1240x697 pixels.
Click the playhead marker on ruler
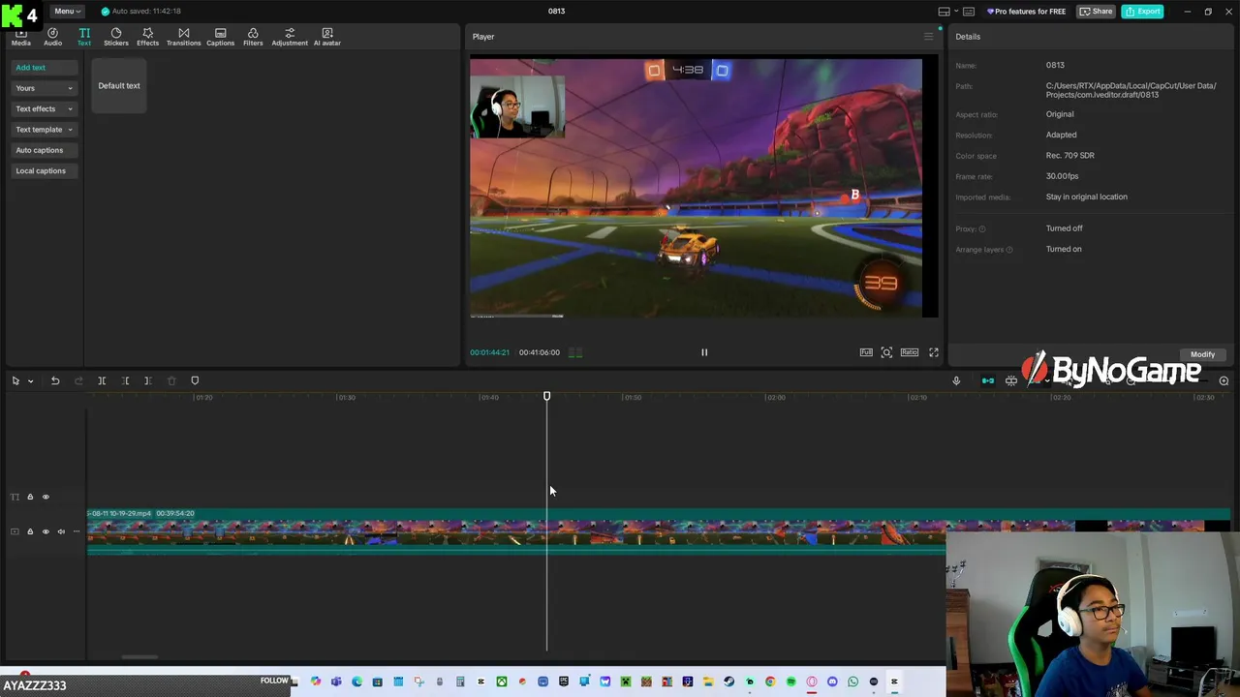[x=546, y=396]
